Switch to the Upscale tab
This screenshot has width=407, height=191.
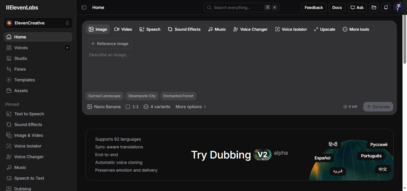[x=324, y=29]
